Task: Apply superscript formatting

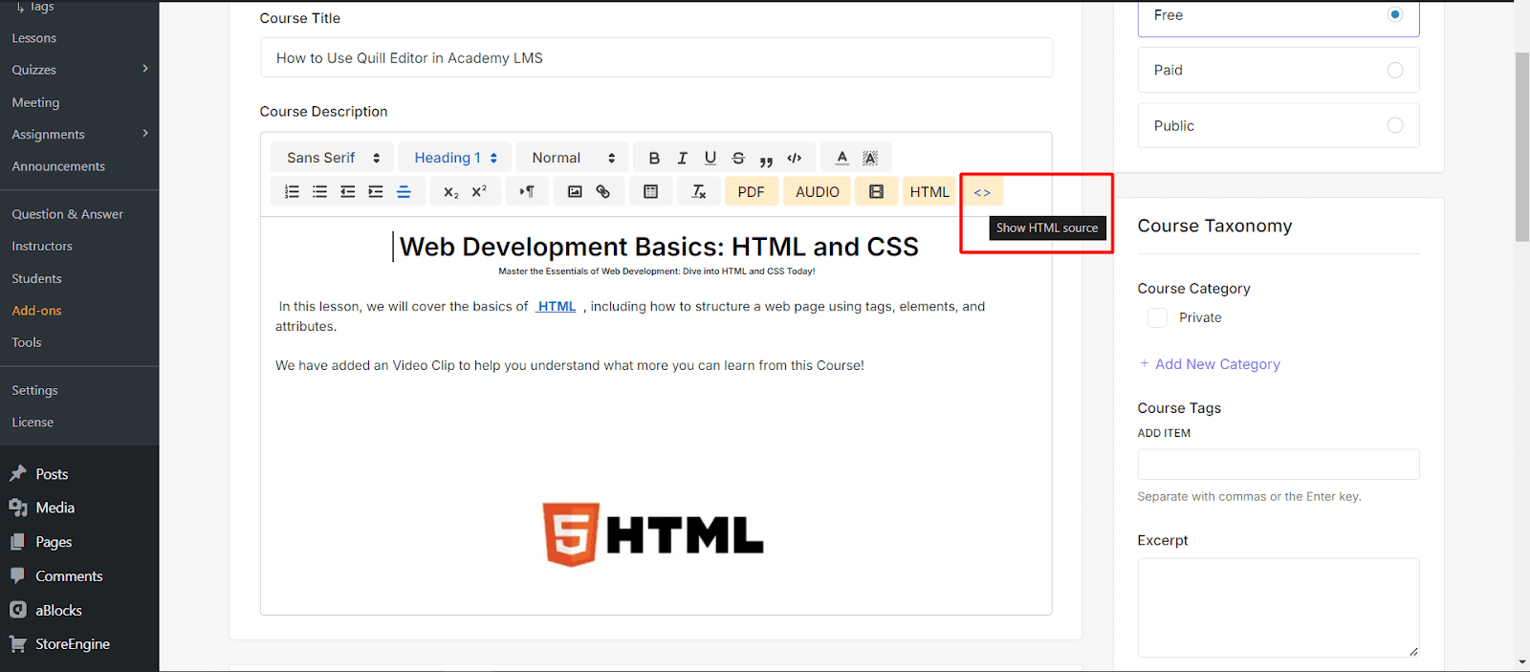Action: click(x=479, y=192)
